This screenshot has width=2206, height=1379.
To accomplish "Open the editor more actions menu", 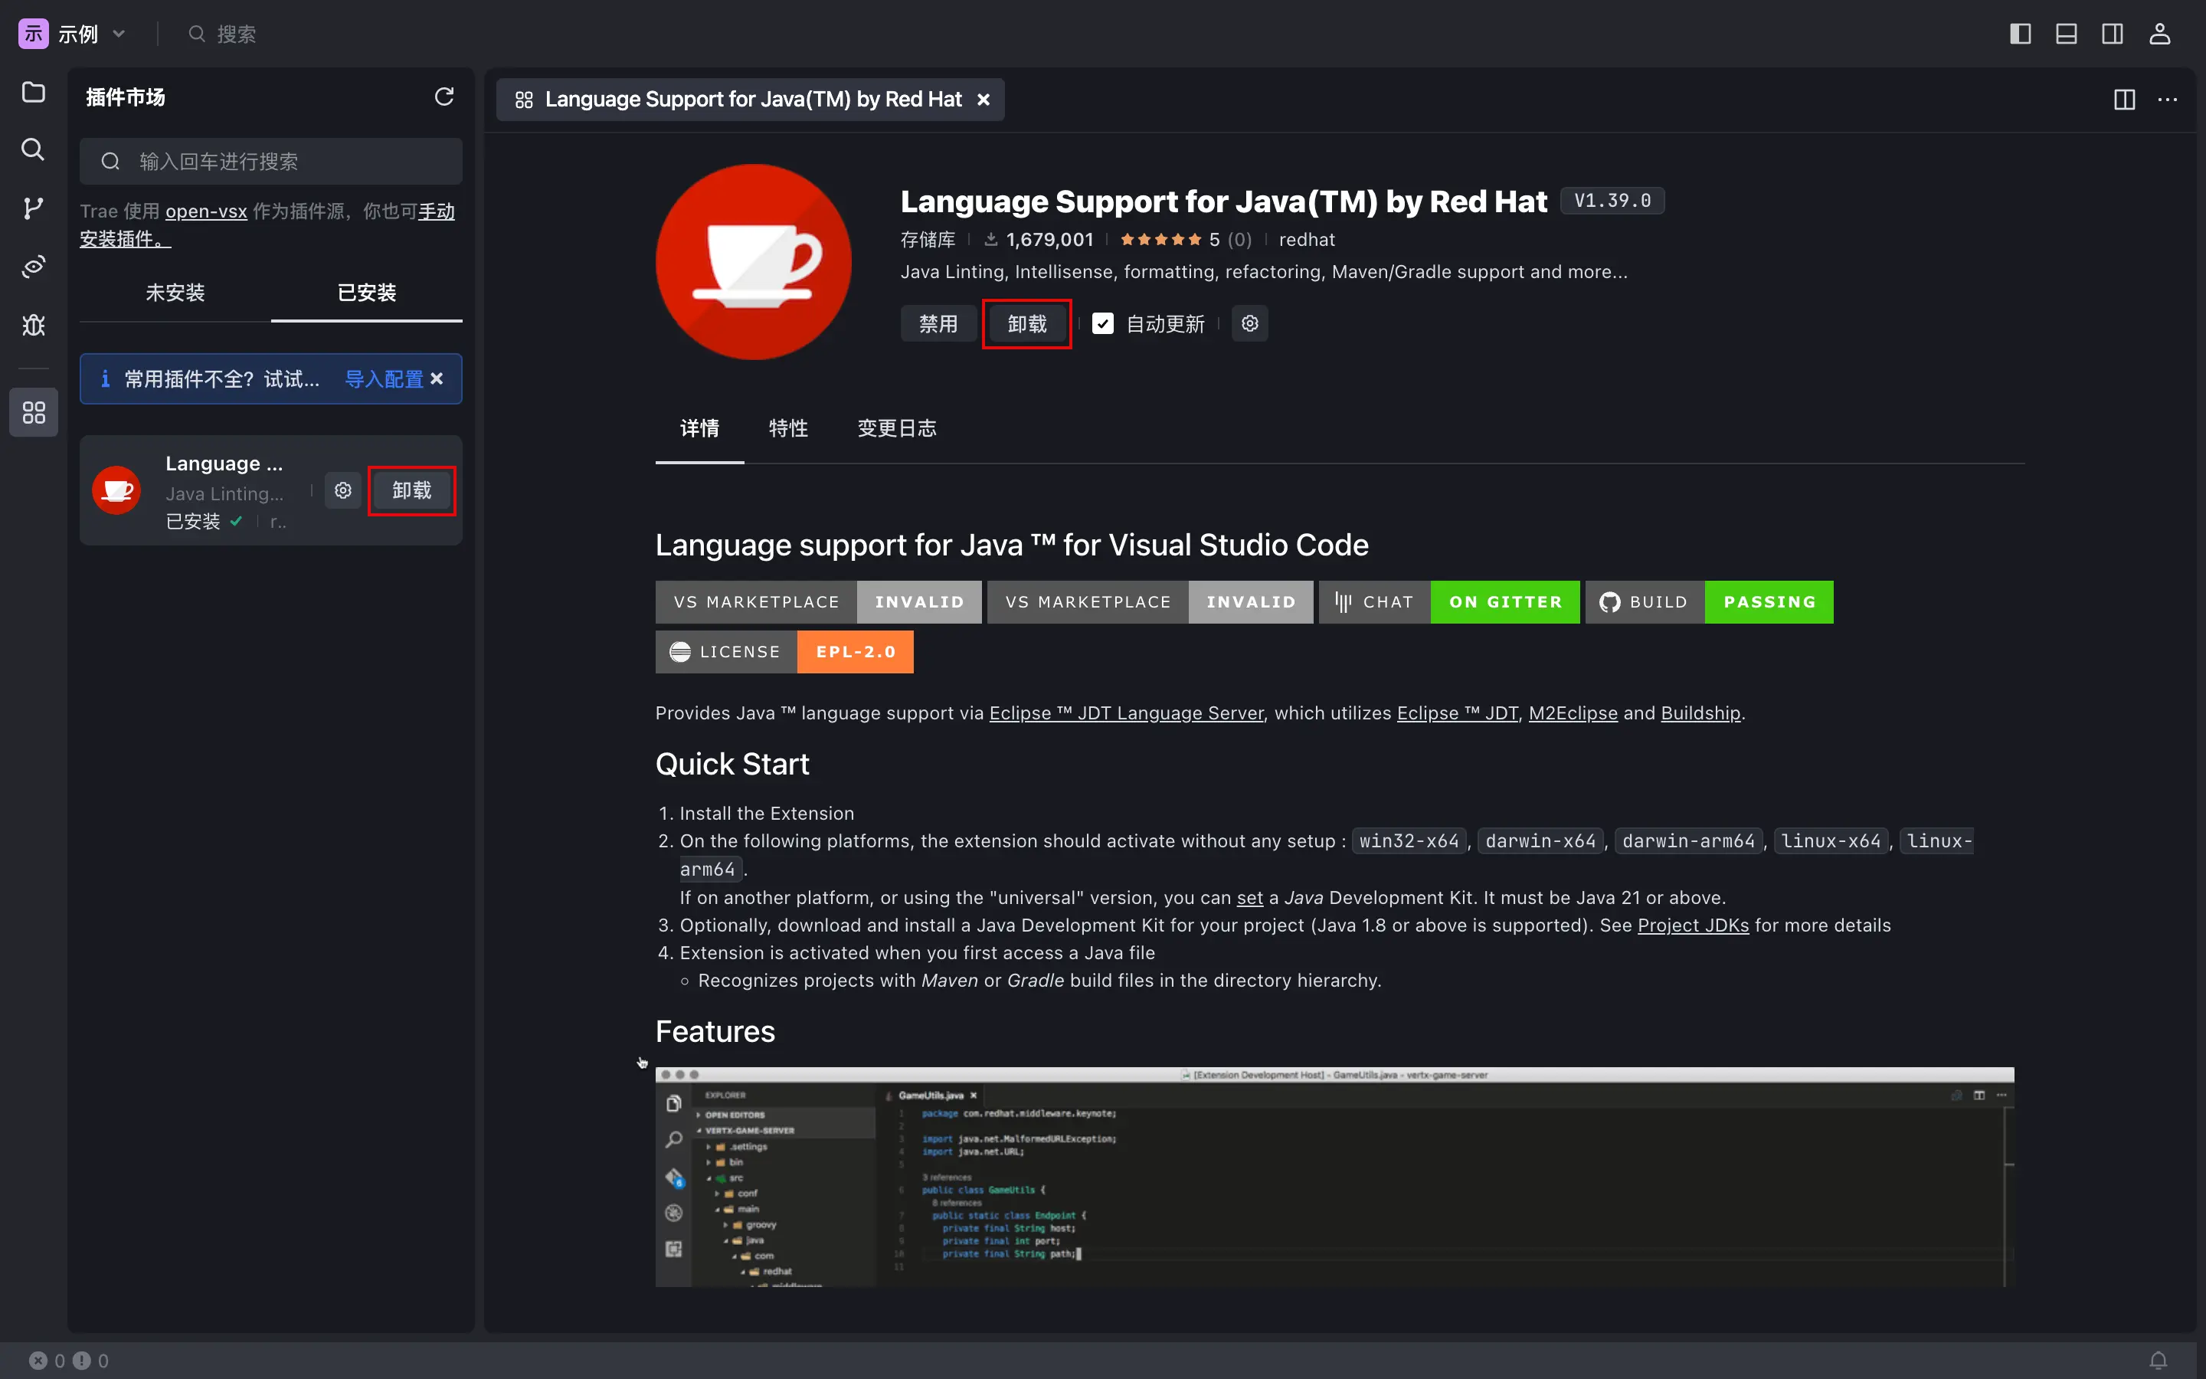I will click(x=2168, y=100).
